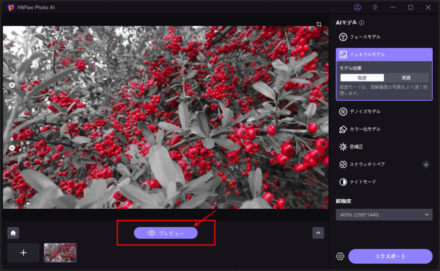The width and height of the screenshot is (440, 271).
Task: Open the title bar hamburger menu
Action: coord(375,7)
